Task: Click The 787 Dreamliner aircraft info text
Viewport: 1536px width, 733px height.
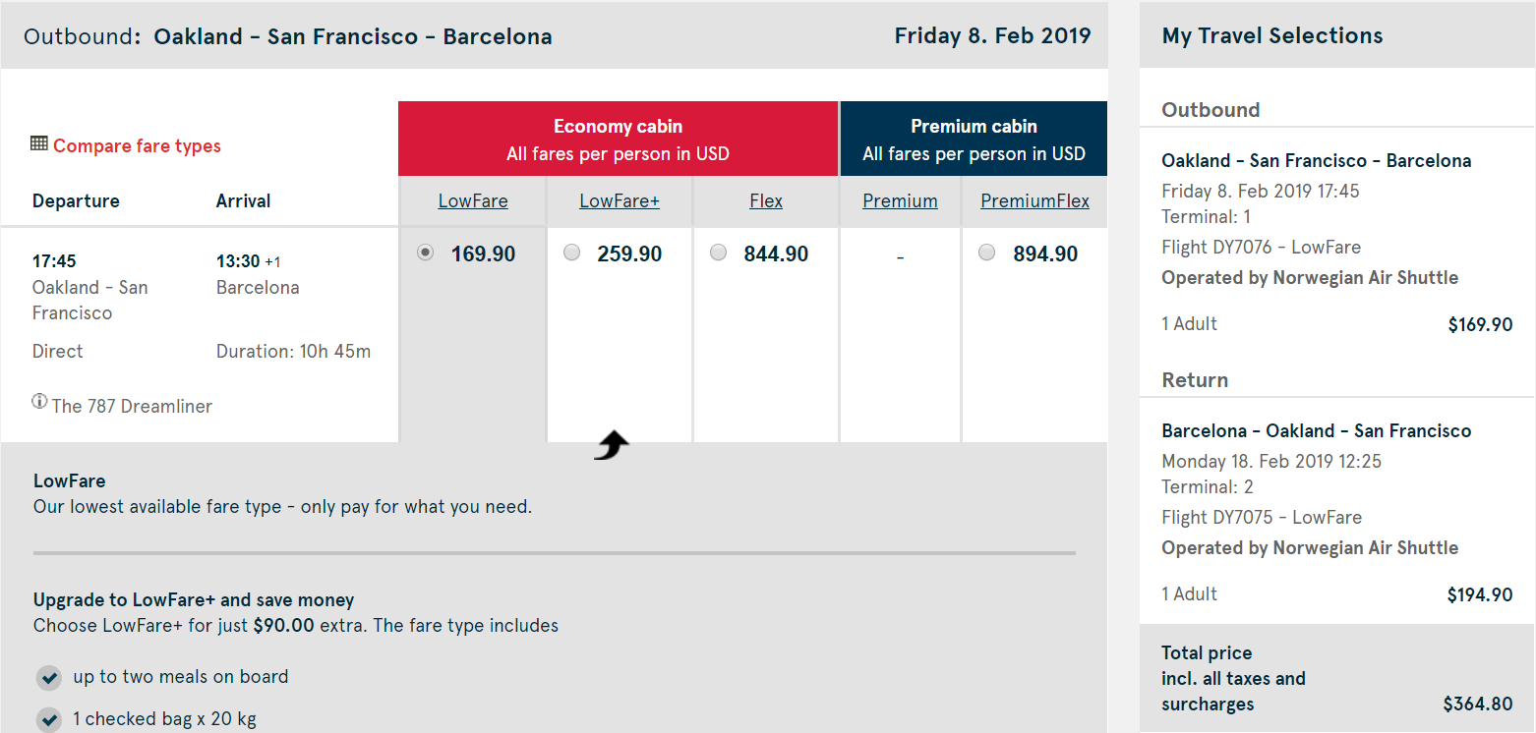Action: point(132,407)
